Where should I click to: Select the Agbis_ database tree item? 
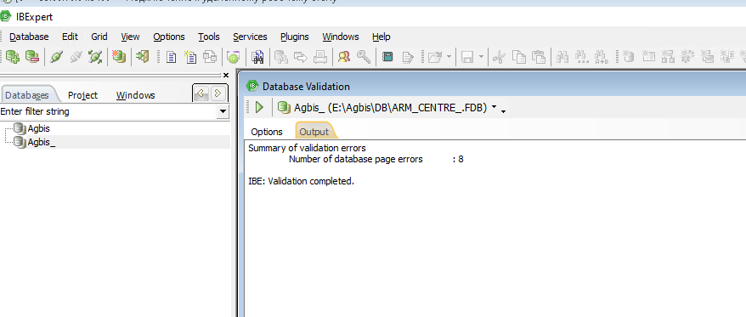42,142
